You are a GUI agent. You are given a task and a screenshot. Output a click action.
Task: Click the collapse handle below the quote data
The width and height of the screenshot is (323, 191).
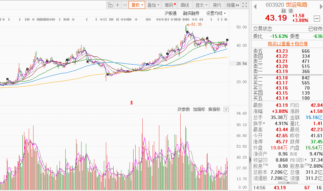point(250,160)
